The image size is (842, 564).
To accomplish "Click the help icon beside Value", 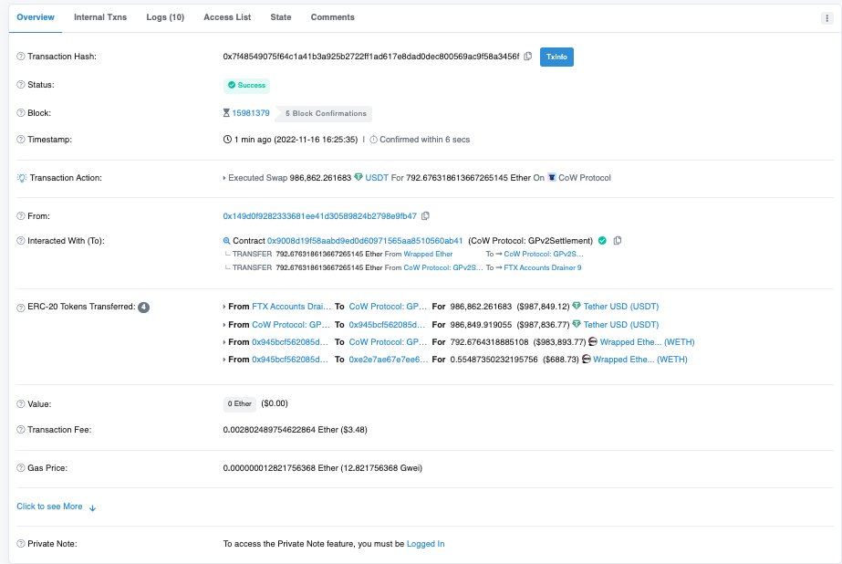I will coord(21,404).
